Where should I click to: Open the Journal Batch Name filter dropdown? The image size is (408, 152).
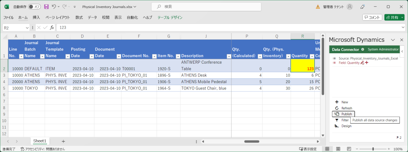(42, 56)
